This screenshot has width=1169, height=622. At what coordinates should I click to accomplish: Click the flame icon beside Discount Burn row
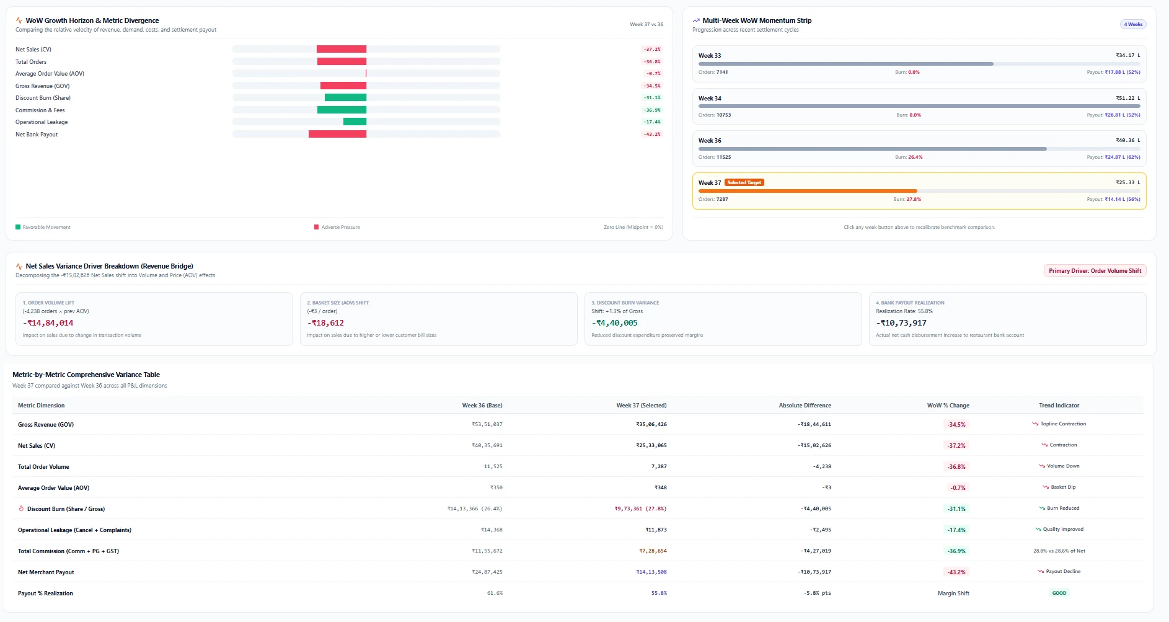coord(21,509)
